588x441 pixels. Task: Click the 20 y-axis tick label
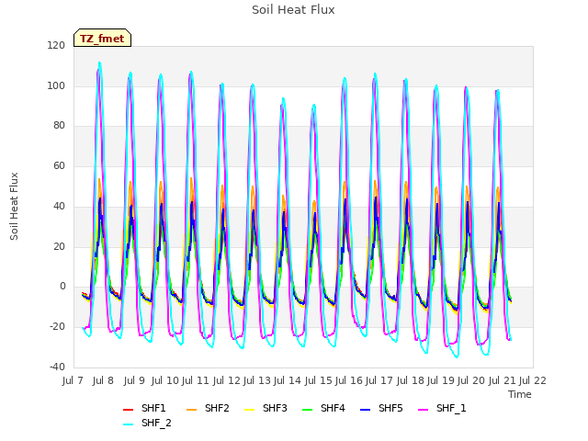pyautogui.click(x=59, y=246)
